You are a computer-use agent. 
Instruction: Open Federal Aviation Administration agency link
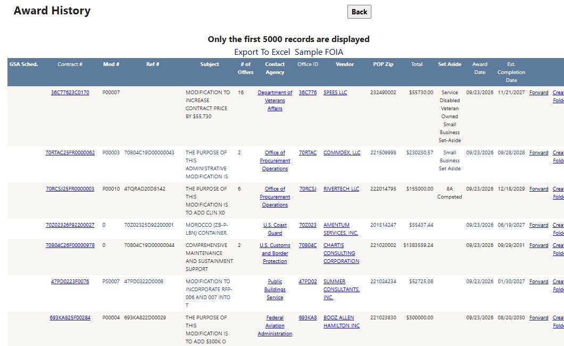click(x=275, y=326)
